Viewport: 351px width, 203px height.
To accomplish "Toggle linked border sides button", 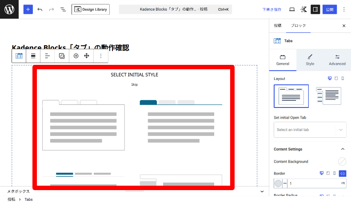I will point(342,173).
